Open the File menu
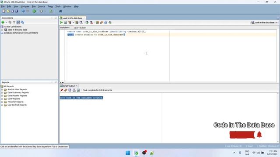The image size is (280, 157). coord(3,7)
